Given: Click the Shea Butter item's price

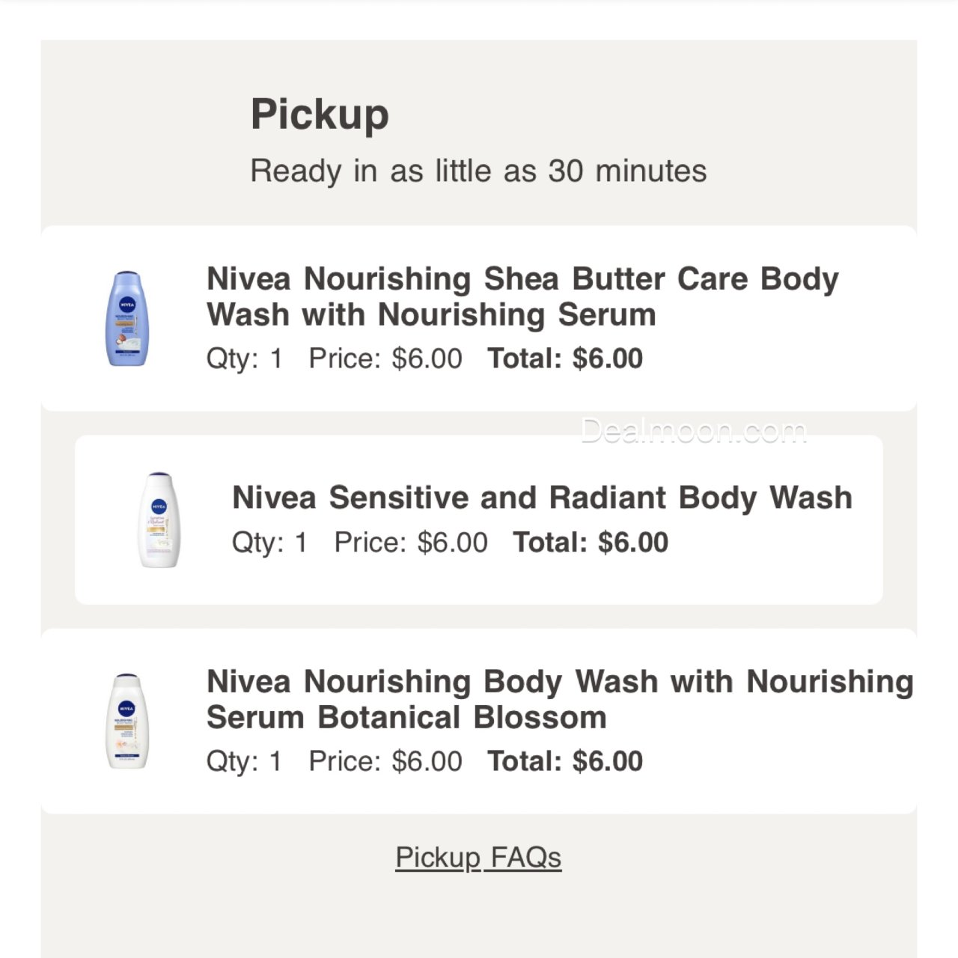Looking at the screenshot, I should (385, 359).
